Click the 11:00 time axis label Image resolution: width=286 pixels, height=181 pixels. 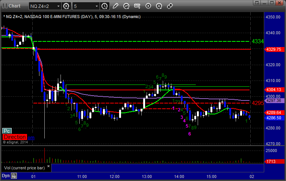[82, 176]
